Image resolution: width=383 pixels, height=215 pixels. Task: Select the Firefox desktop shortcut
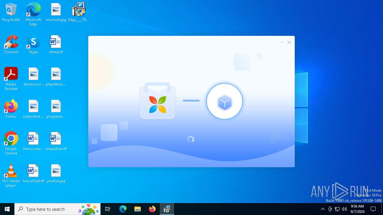click(11, 109)
